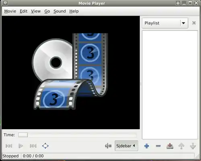Open the Help menu
The height and width of the screenshot is (161, 201).
[74, 11]
